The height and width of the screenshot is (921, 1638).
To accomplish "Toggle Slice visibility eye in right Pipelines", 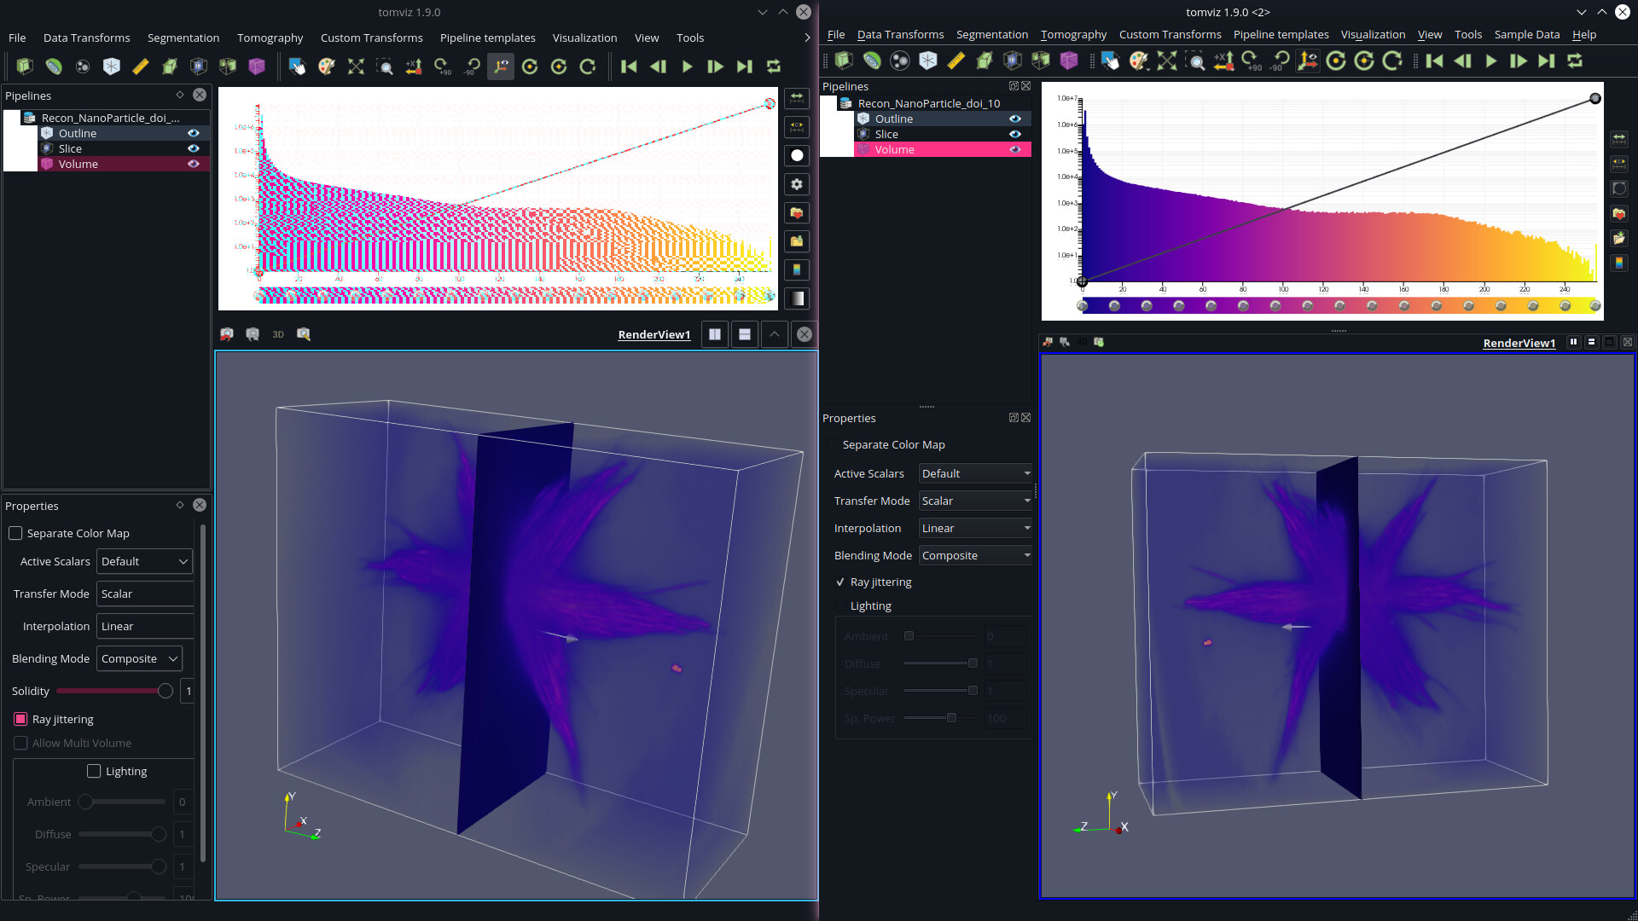I will pyautogui.click(x=1015, y=134).
